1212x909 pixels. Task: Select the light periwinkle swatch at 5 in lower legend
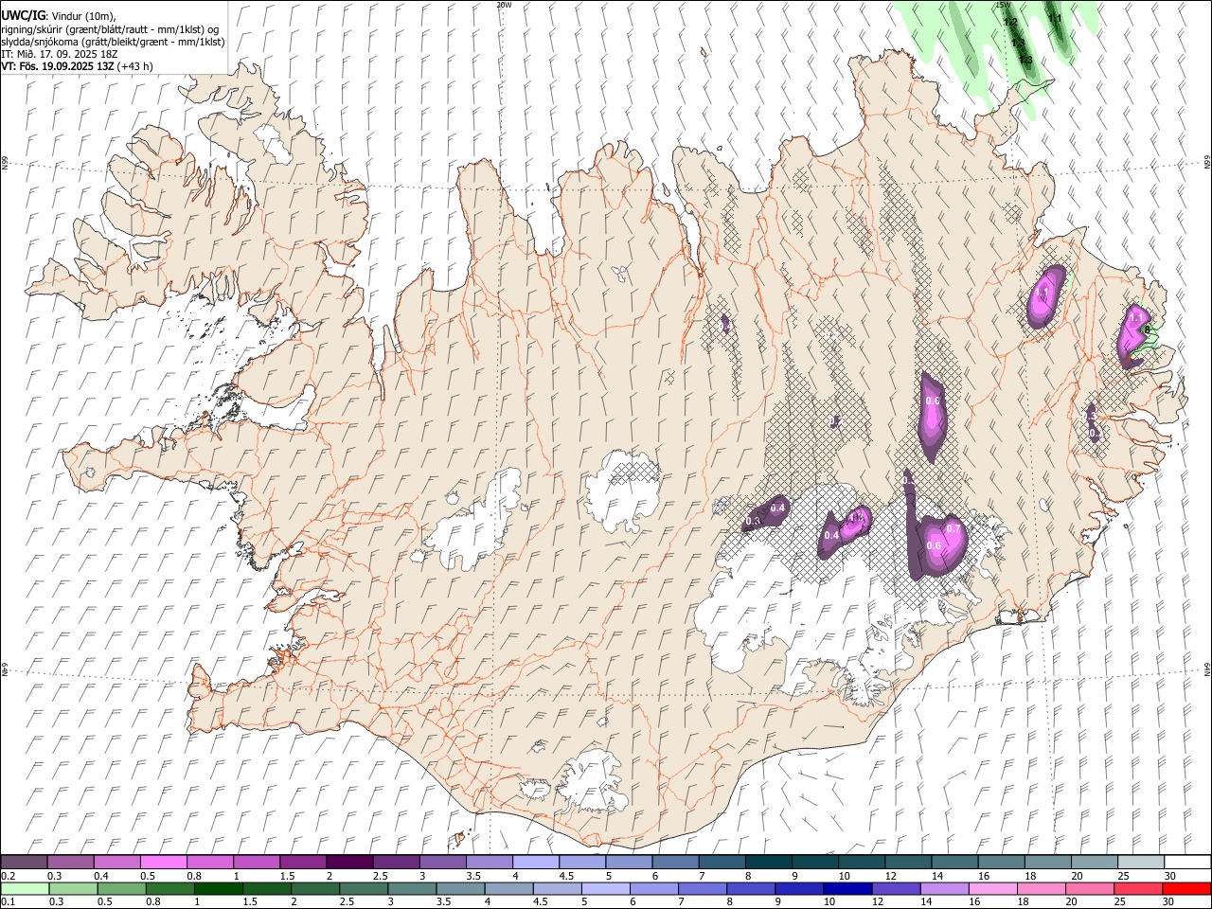pyautogui.click(x=605, y=889)
